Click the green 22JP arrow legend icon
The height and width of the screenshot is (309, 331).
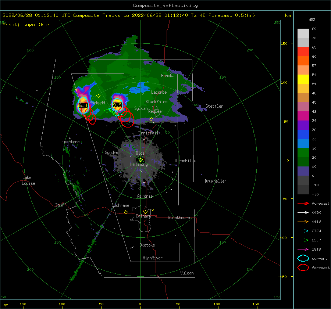point(303,240)
